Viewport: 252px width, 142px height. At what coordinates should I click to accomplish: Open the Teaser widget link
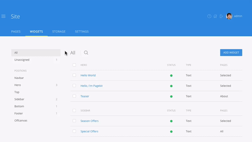coord(85,96)
